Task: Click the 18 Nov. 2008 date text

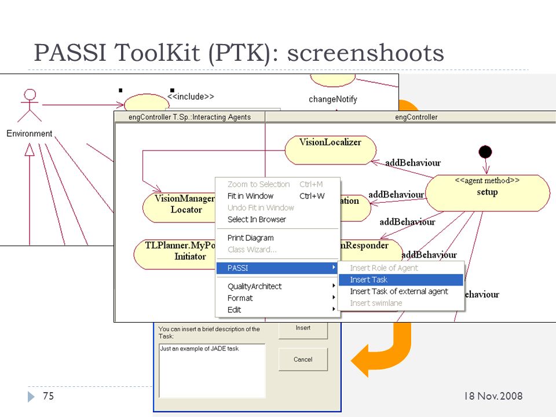Action: (x=493, y=396)
